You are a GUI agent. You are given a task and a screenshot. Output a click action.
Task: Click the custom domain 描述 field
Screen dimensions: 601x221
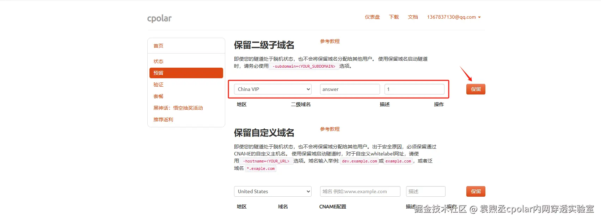(x=426, y=191)
